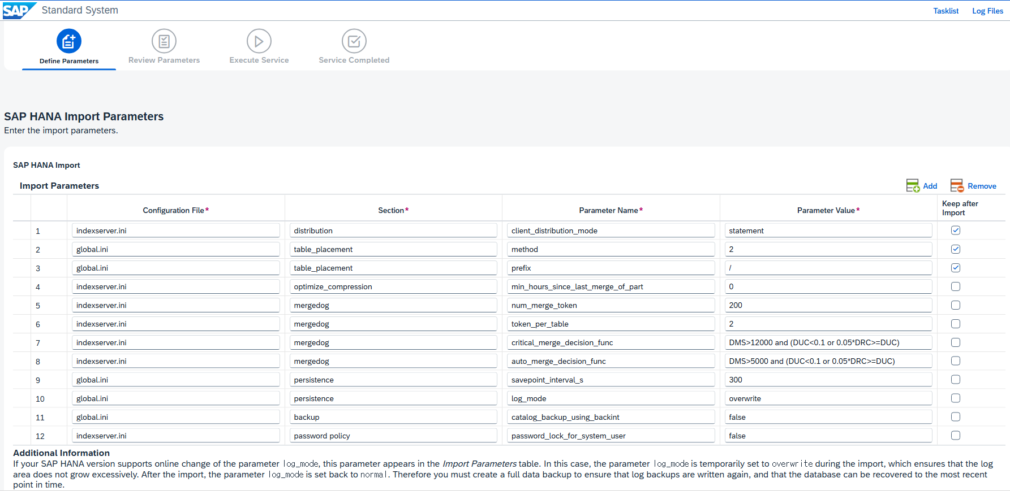Edit the value field containing 200
Image resolution: width=1010 pixels, height=491 pixels.
(x=828, y=305)
